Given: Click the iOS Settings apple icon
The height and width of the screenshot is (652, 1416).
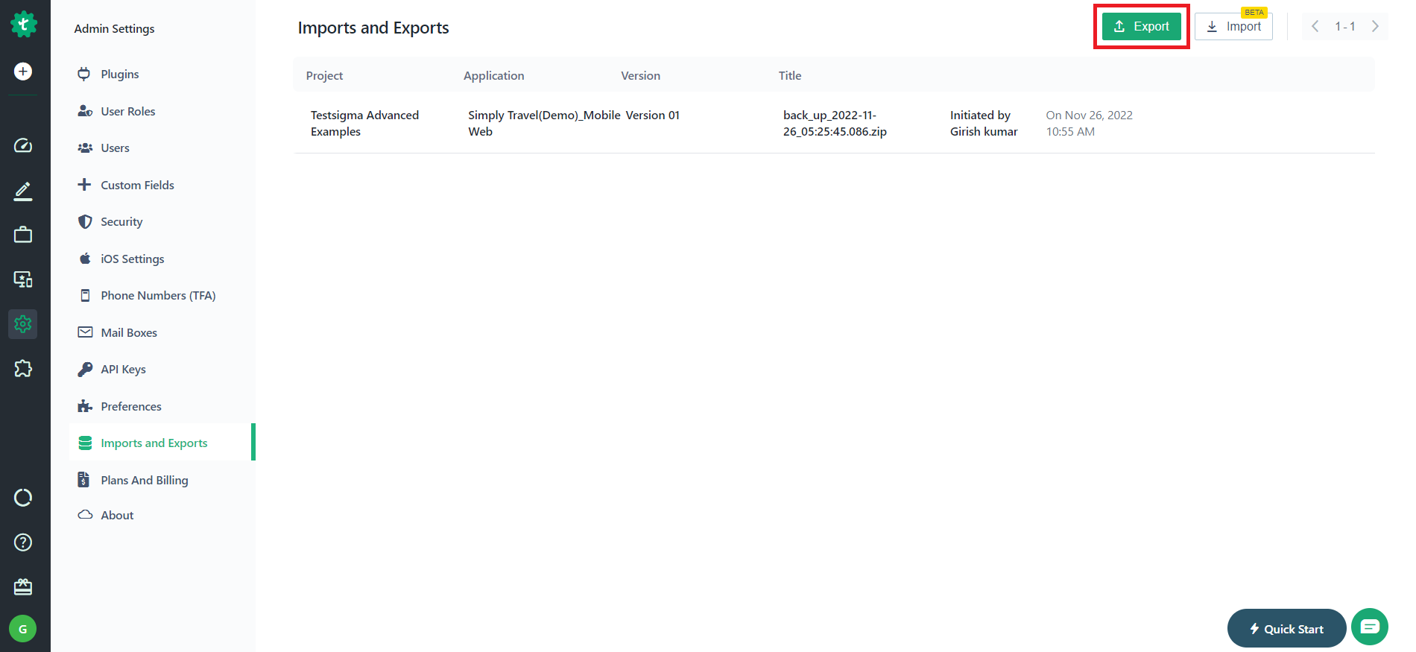Looking at the screenshot, I should click(x=85, y=259).
